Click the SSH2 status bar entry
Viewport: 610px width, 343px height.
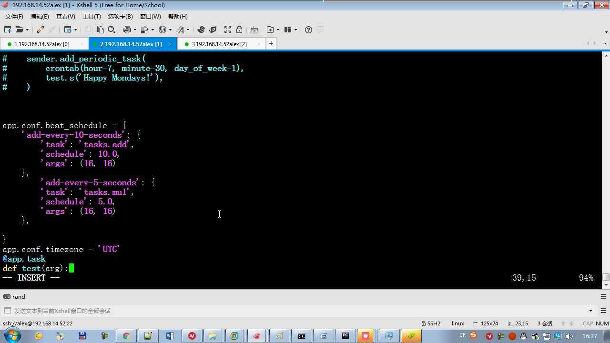[431, 323]
